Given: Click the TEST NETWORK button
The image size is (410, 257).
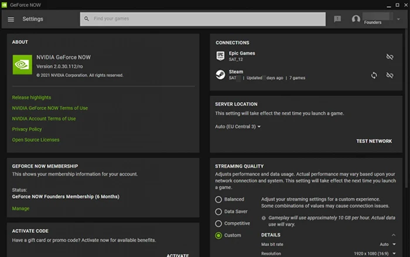Looking at the screenshot, I should 374,141.
